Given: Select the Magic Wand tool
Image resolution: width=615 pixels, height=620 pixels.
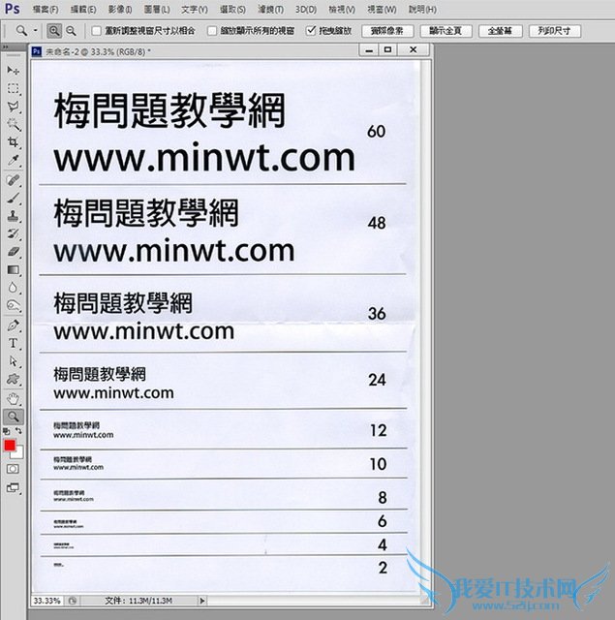Looking at the screenshot, I should pyautogui.click(x=13, y=125).
